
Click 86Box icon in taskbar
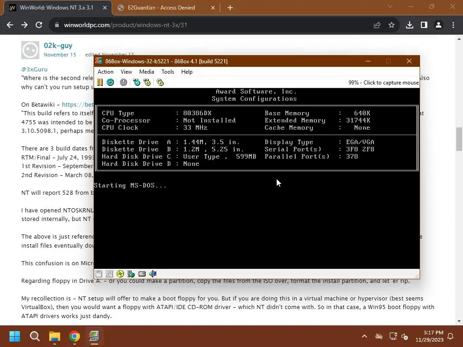tap(94, 336)
